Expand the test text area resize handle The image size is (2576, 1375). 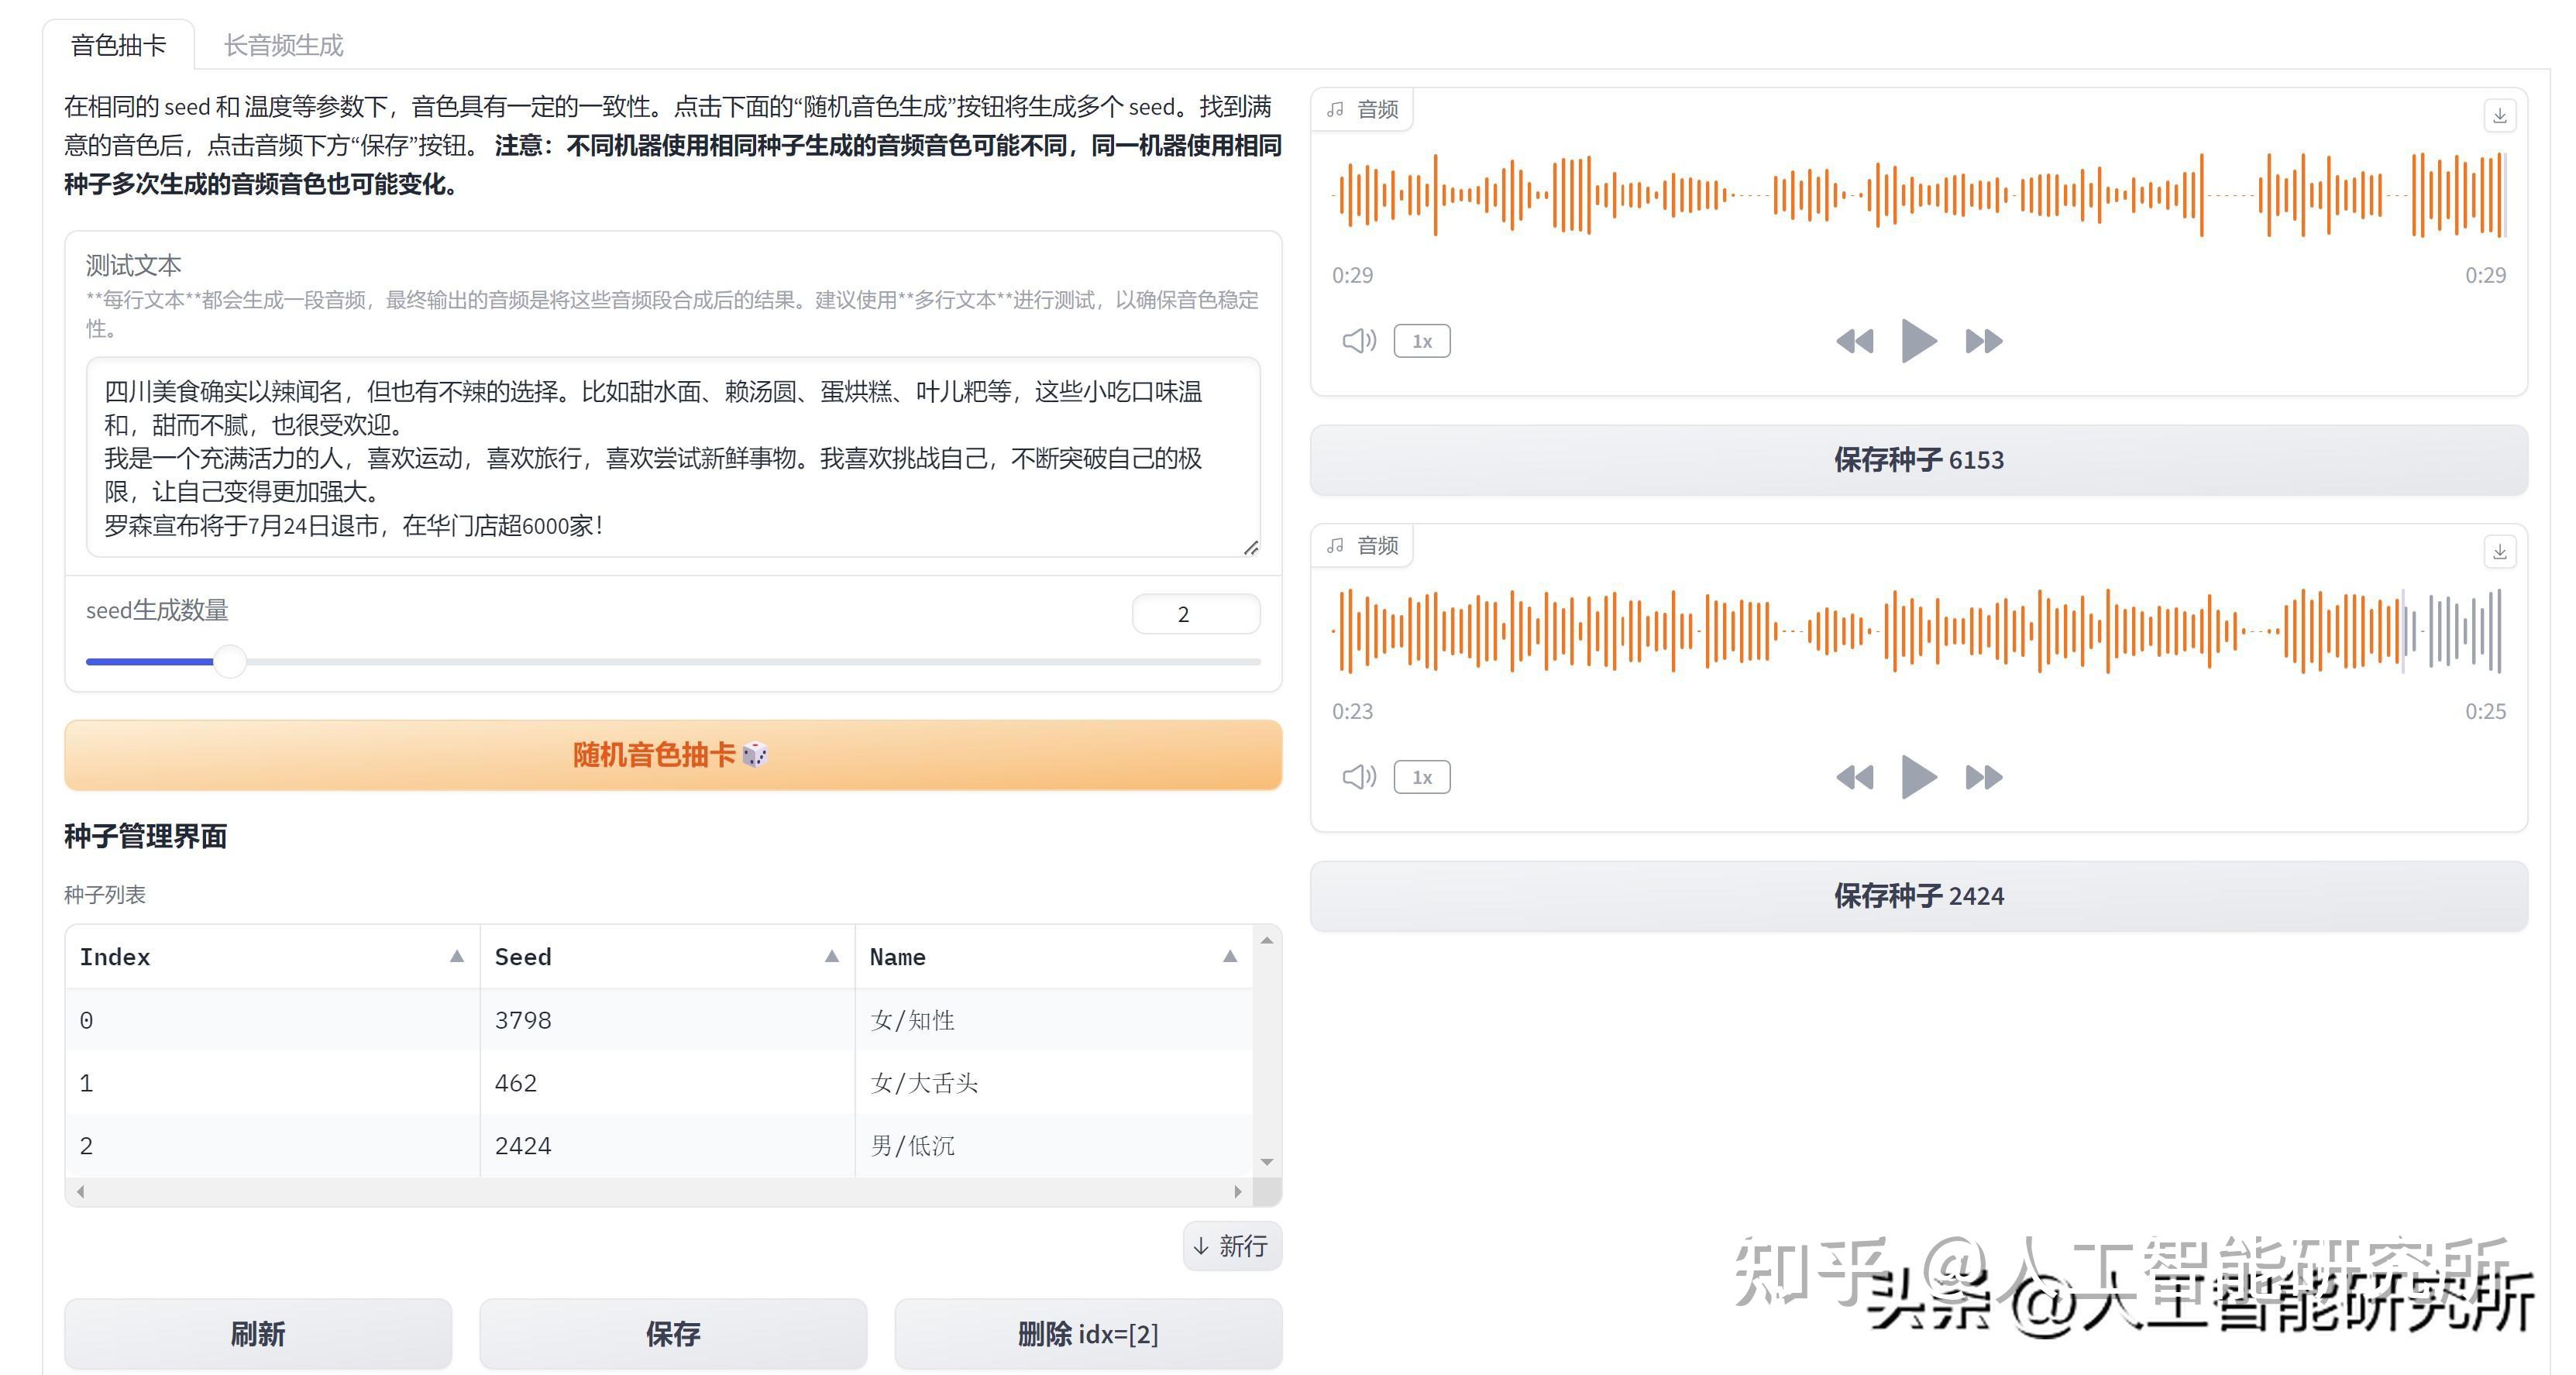coord(1252,546)
